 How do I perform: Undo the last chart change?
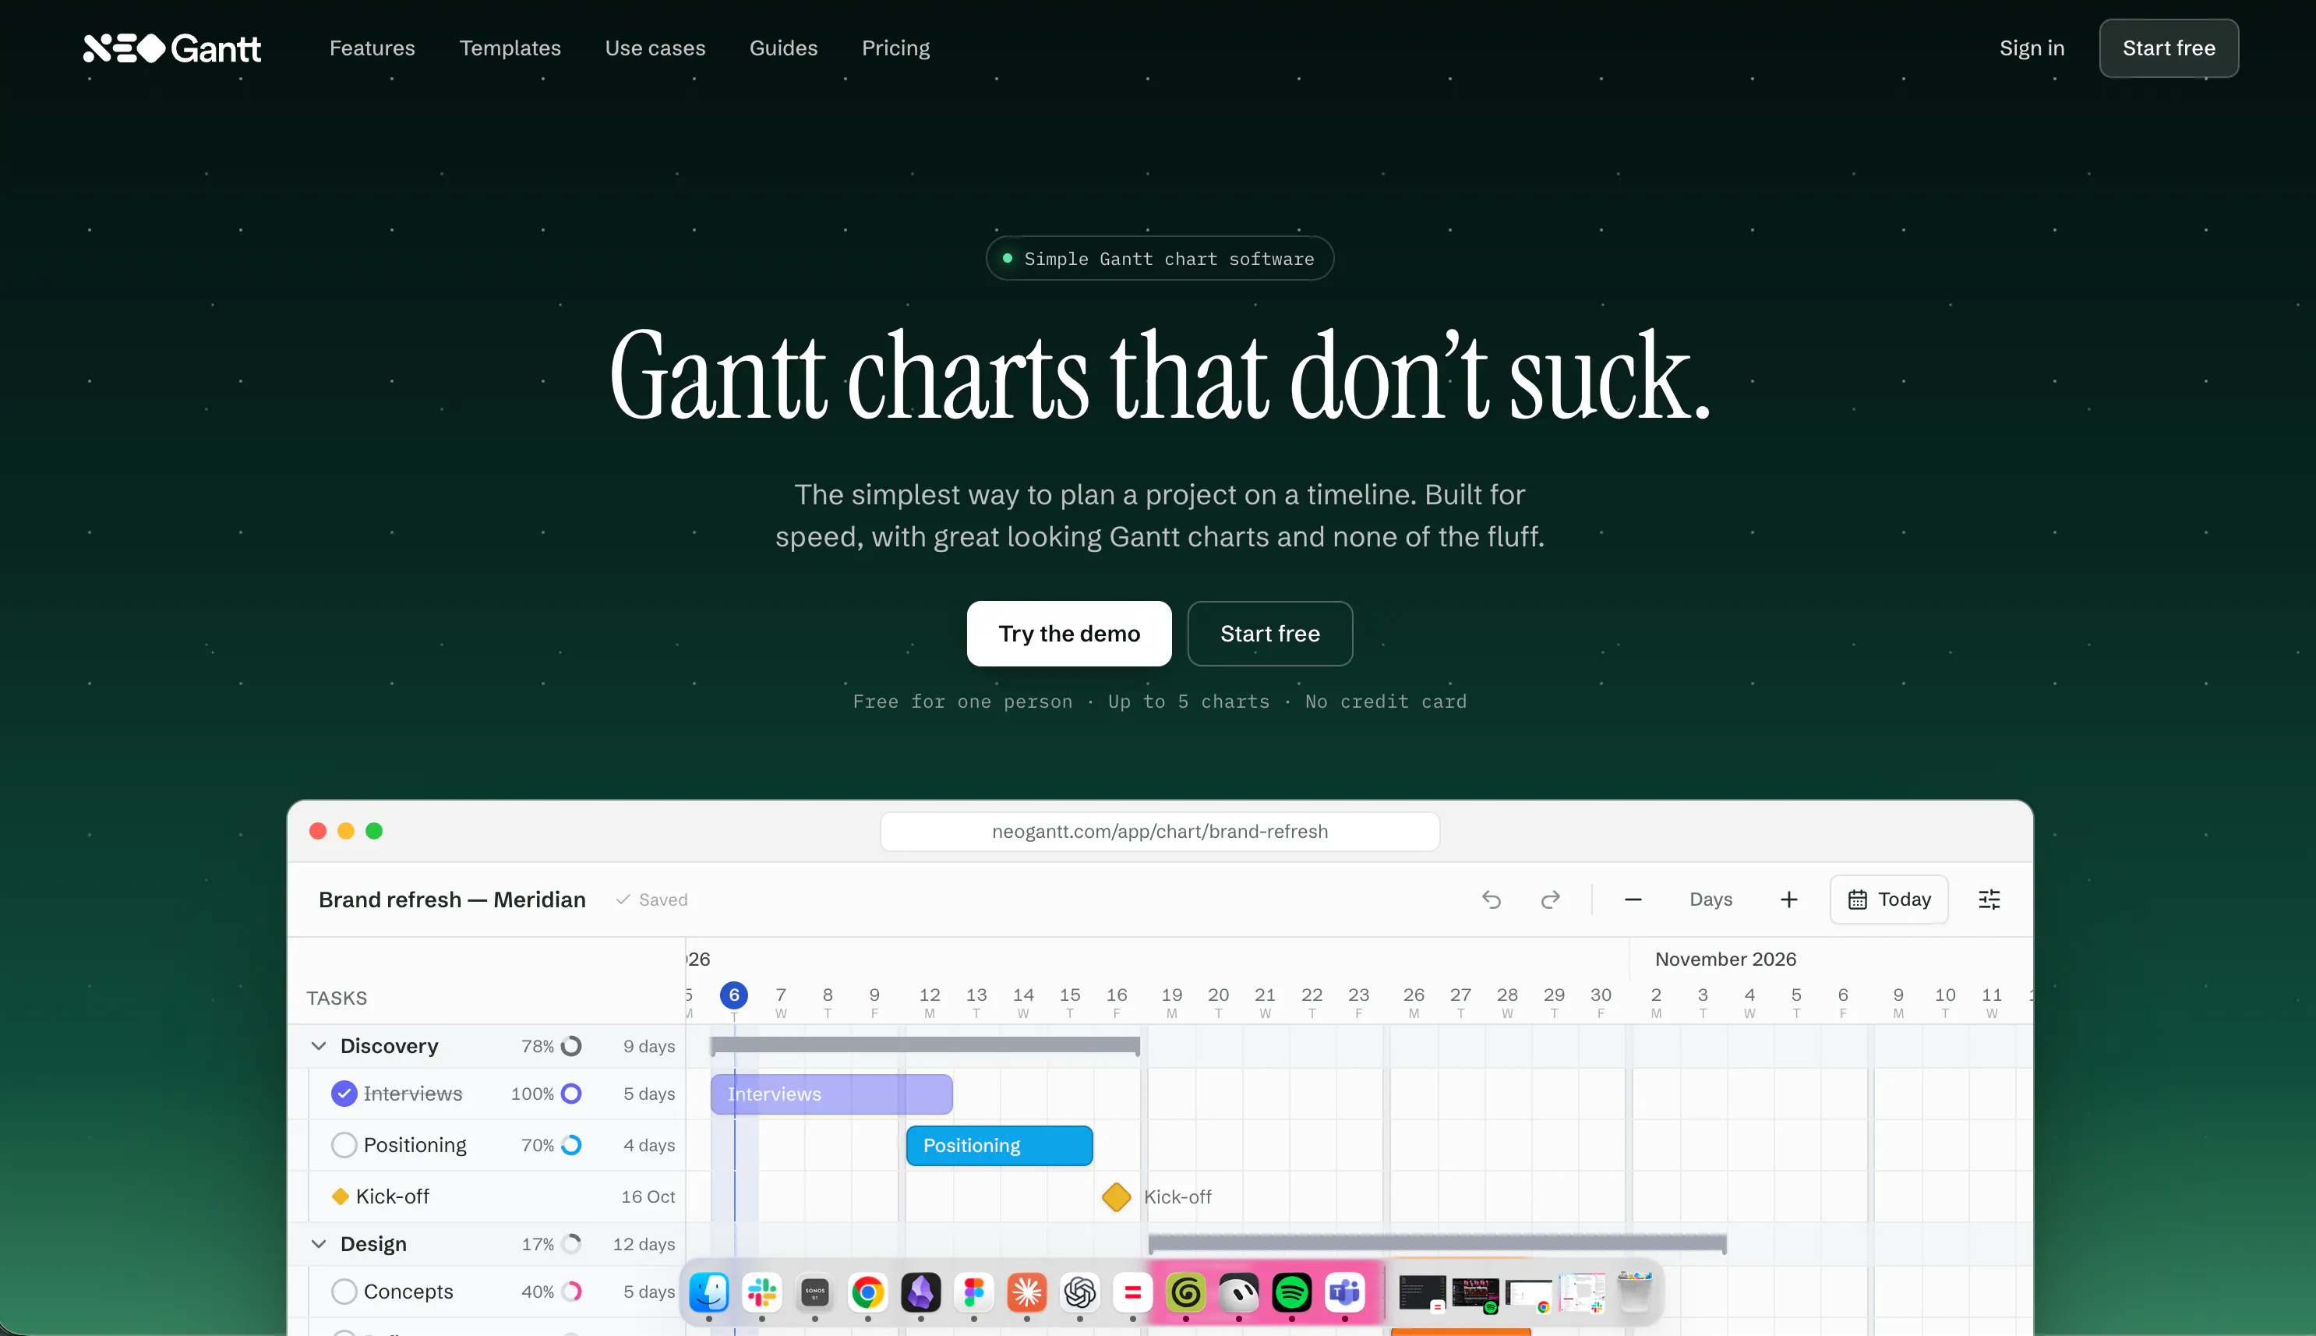(x=1492, y=900)
